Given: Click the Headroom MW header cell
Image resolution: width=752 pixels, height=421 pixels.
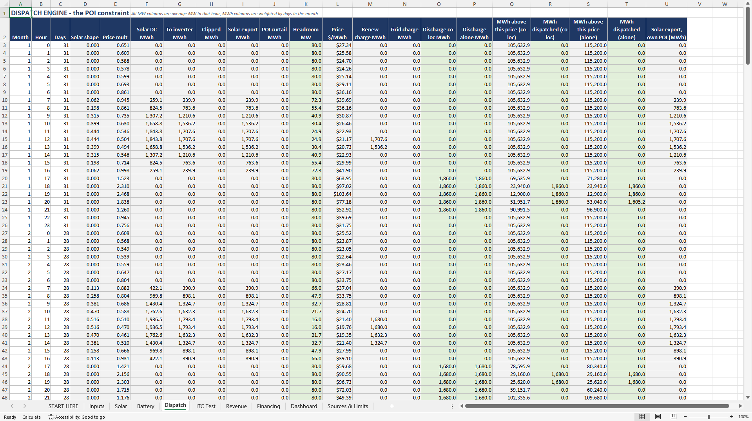Looking at the screenshot, I should [x=306, y=29].
